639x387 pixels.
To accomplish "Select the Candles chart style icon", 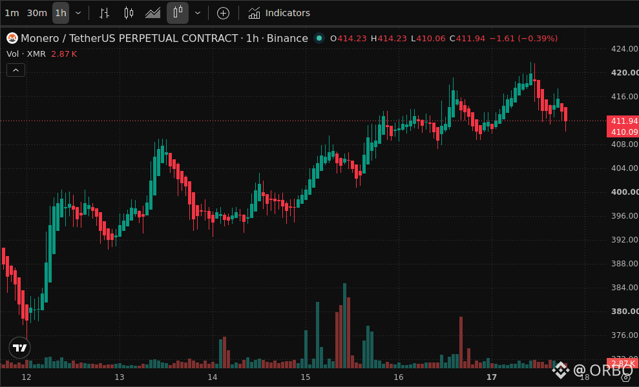I will tap(129, 13).
